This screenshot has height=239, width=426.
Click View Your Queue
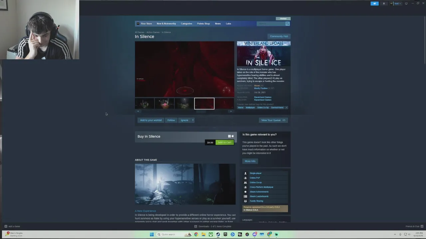[273, 120]
